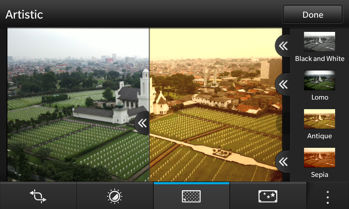The height and width of the screenshot is (209, 349).
Task: Click the double-chevron beside Black and White
Action: pos(283,46)
